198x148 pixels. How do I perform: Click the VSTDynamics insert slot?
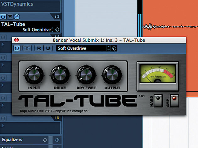pyautogui.click(x=30, y=6)
